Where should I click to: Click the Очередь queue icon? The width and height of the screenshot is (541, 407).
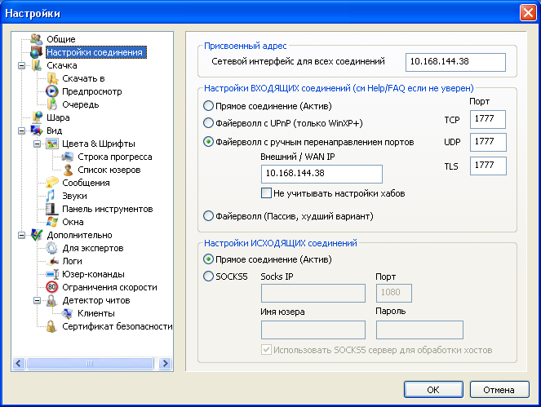(51, 104)
